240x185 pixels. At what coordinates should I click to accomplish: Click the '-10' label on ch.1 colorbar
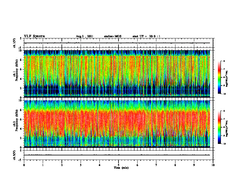[224, 94]
